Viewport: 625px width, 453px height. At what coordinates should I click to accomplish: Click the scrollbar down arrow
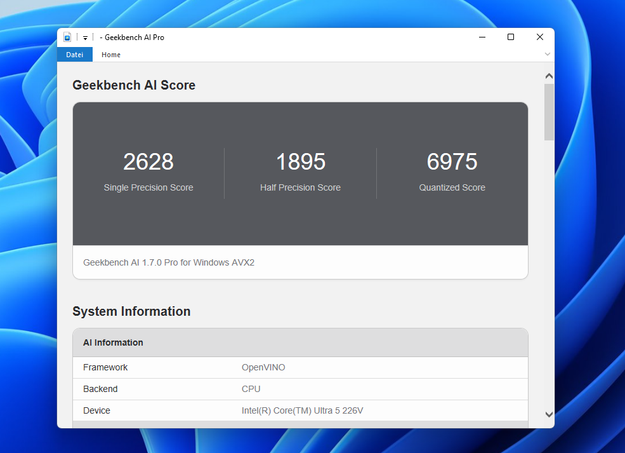pos(549,414)
